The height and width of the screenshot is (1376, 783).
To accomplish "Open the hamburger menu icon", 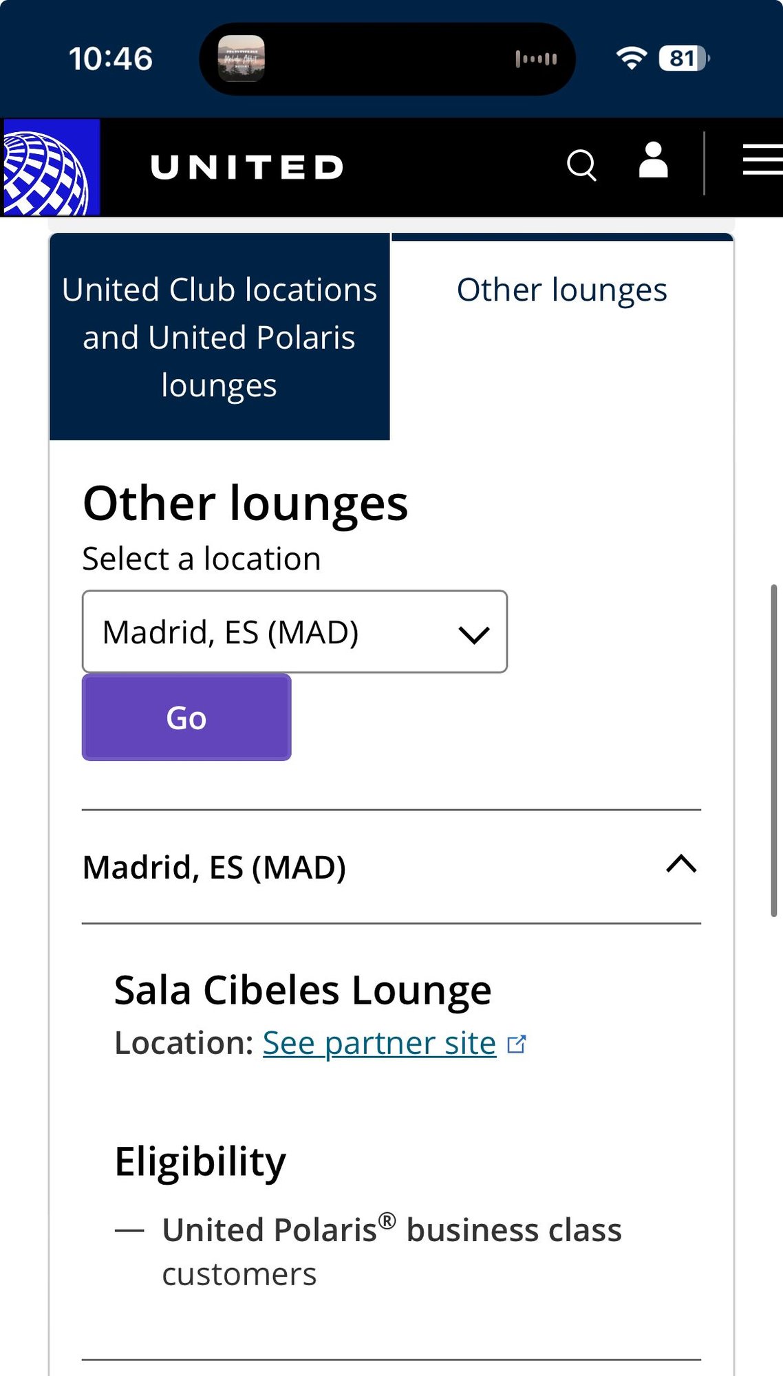I will pyautogui.click(x=762, y=160).
